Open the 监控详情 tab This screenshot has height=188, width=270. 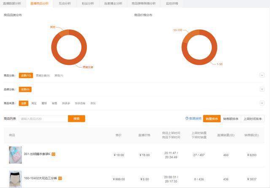point(172,3)
